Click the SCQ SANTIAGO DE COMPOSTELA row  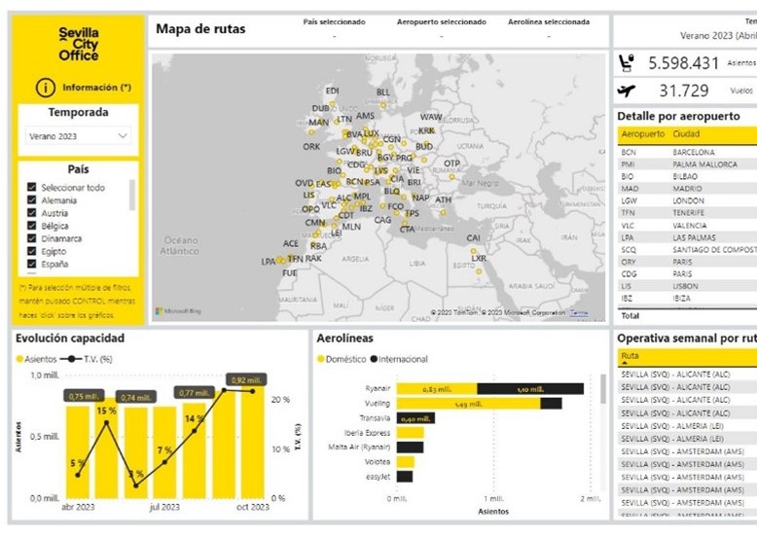(687, 249)
